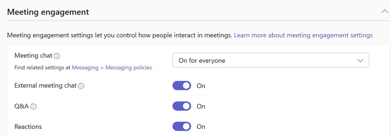Click the On label next to Reactions toggle
Image resolution: width=391 pixels, height=136 pixels.
(201, 127)
